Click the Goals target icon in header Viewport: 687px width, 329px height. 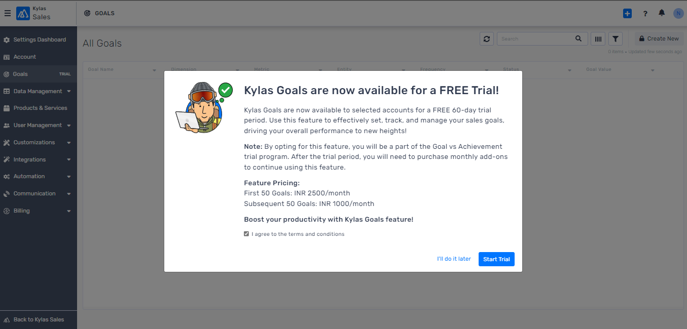[87, 13]
